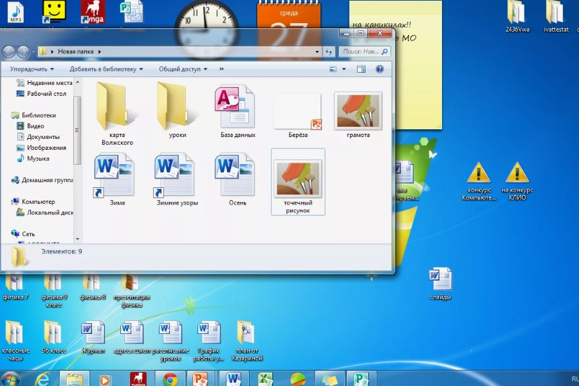This screenshot has width=579, height=386.
Task: Expand the Упорядочить dropdown menu
Action: (32, 69)
